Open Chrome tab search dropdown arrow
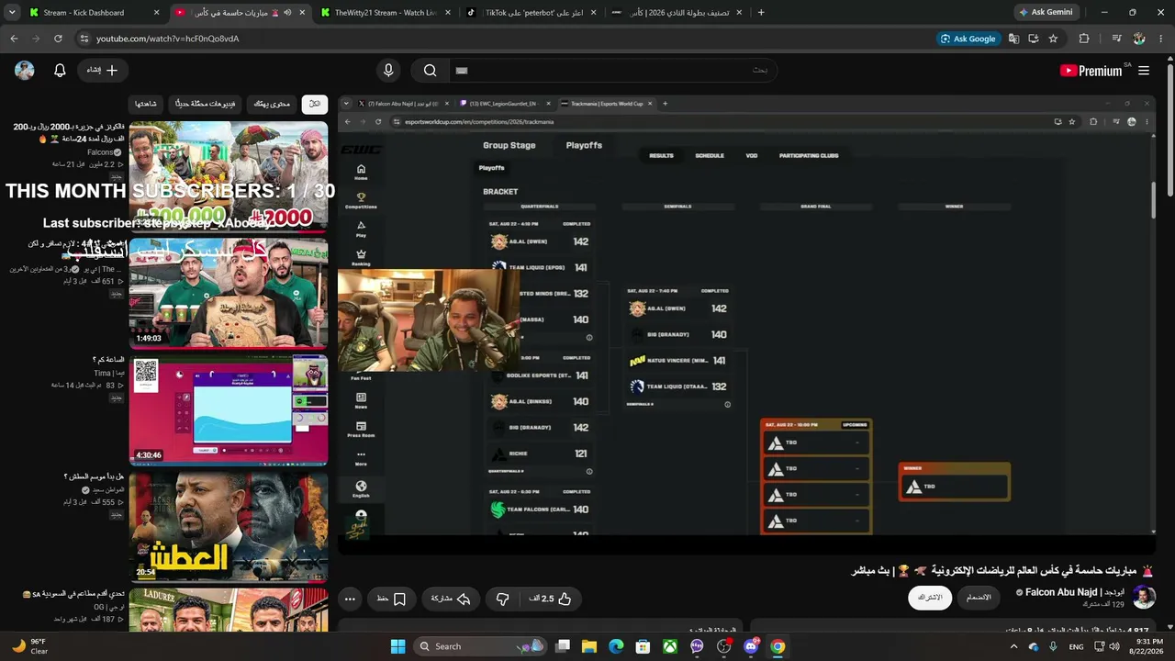Image resolution: width=1175 pixels, height=661 pixels. coord(12,13)
